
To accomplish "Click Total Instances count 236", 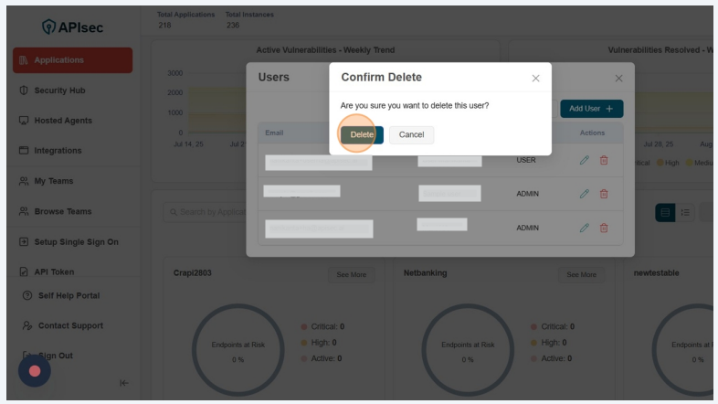I will (x=233, y=26).
